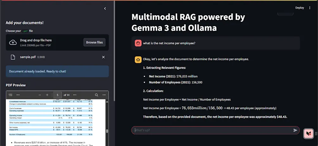Zoom in the PDF preview
Image resolution: width=318 pixels, height=146 pixels.
(47, 95)
